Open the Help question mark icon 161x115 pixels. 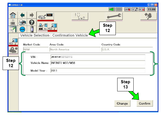click(x=32, y=22)
